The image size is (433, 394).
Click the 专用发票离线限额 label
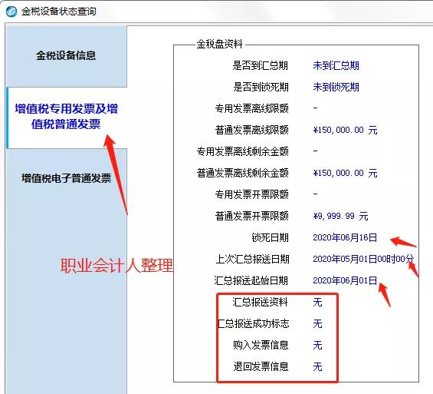click(x=252, y=108)
